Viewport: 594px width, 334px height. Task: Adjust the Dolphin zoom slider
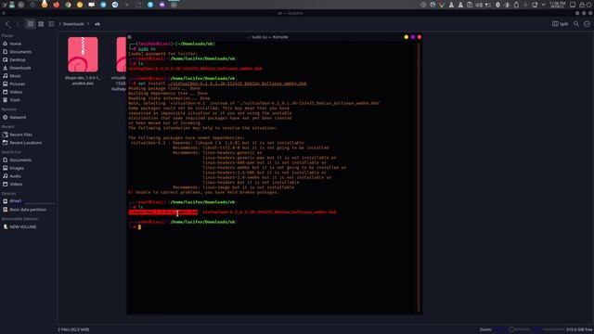tap(511, 329)
